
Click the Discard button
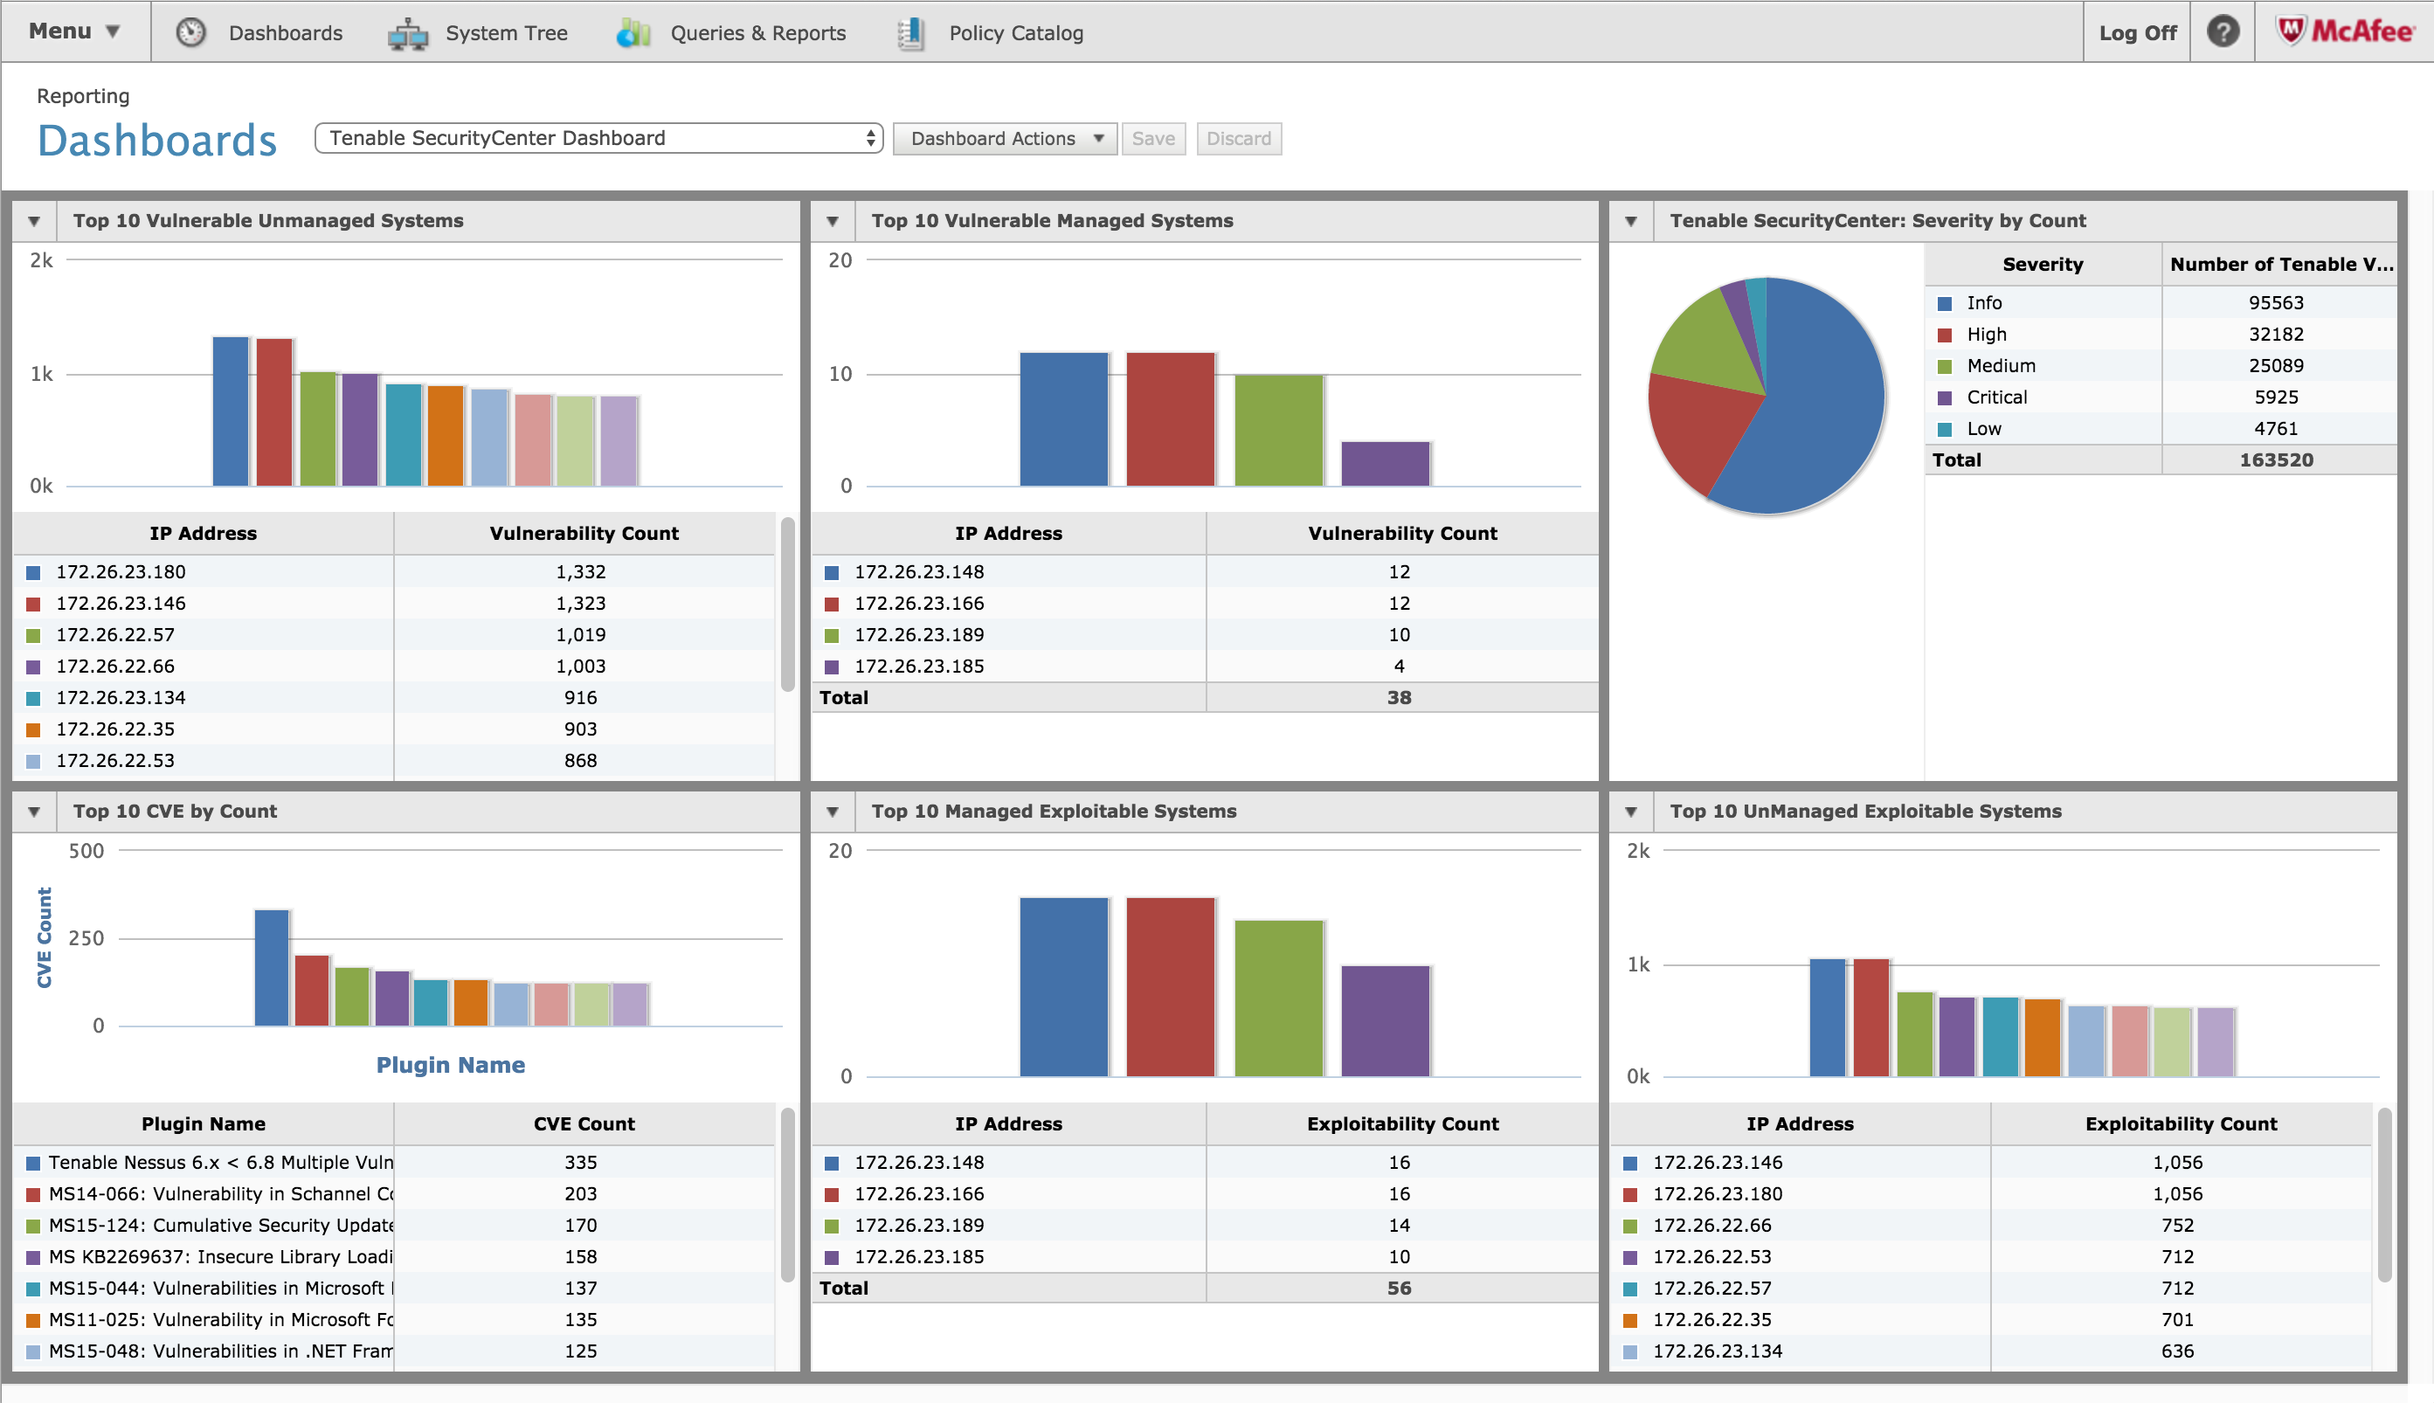[x=1238, y=139]
